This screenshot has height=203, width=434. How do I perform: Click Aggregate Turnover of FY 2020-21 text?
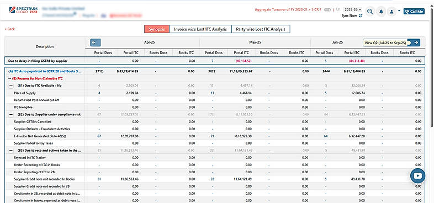(x=288, y=10)
